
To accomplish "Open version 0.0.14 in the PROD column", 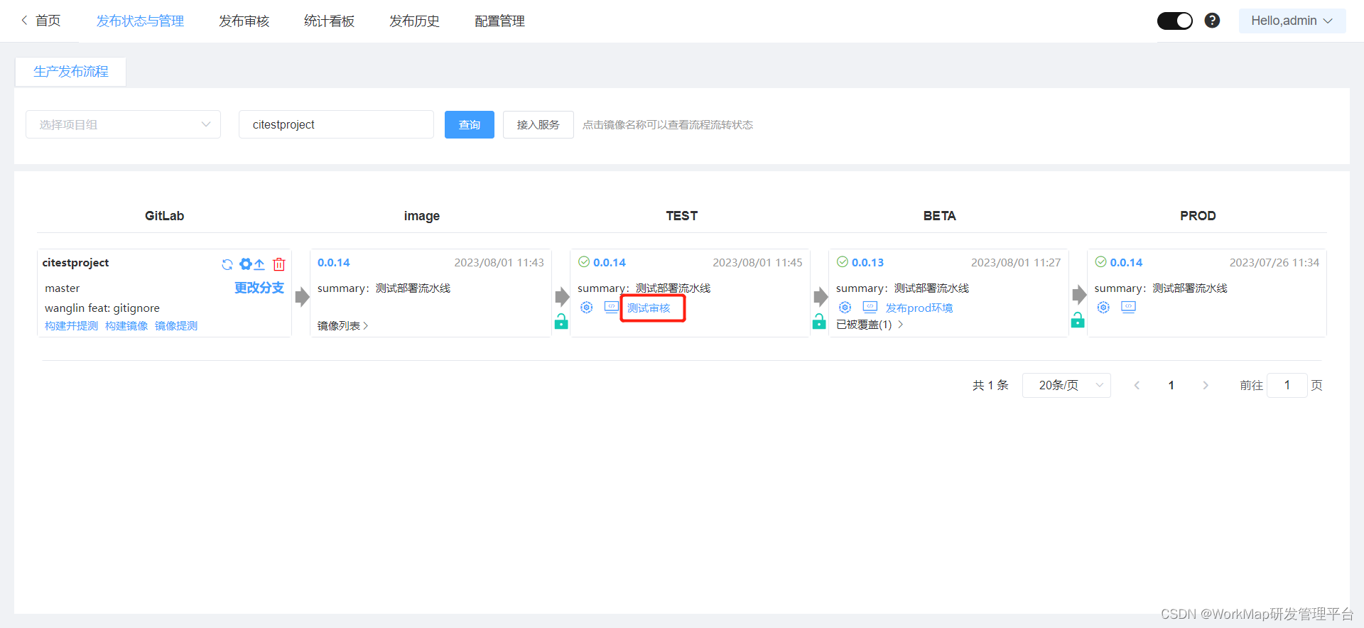I will coord(1127,263).
